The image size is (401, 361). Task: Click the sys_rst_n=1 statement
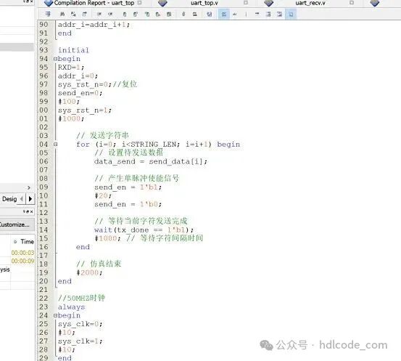pos(85,110)
